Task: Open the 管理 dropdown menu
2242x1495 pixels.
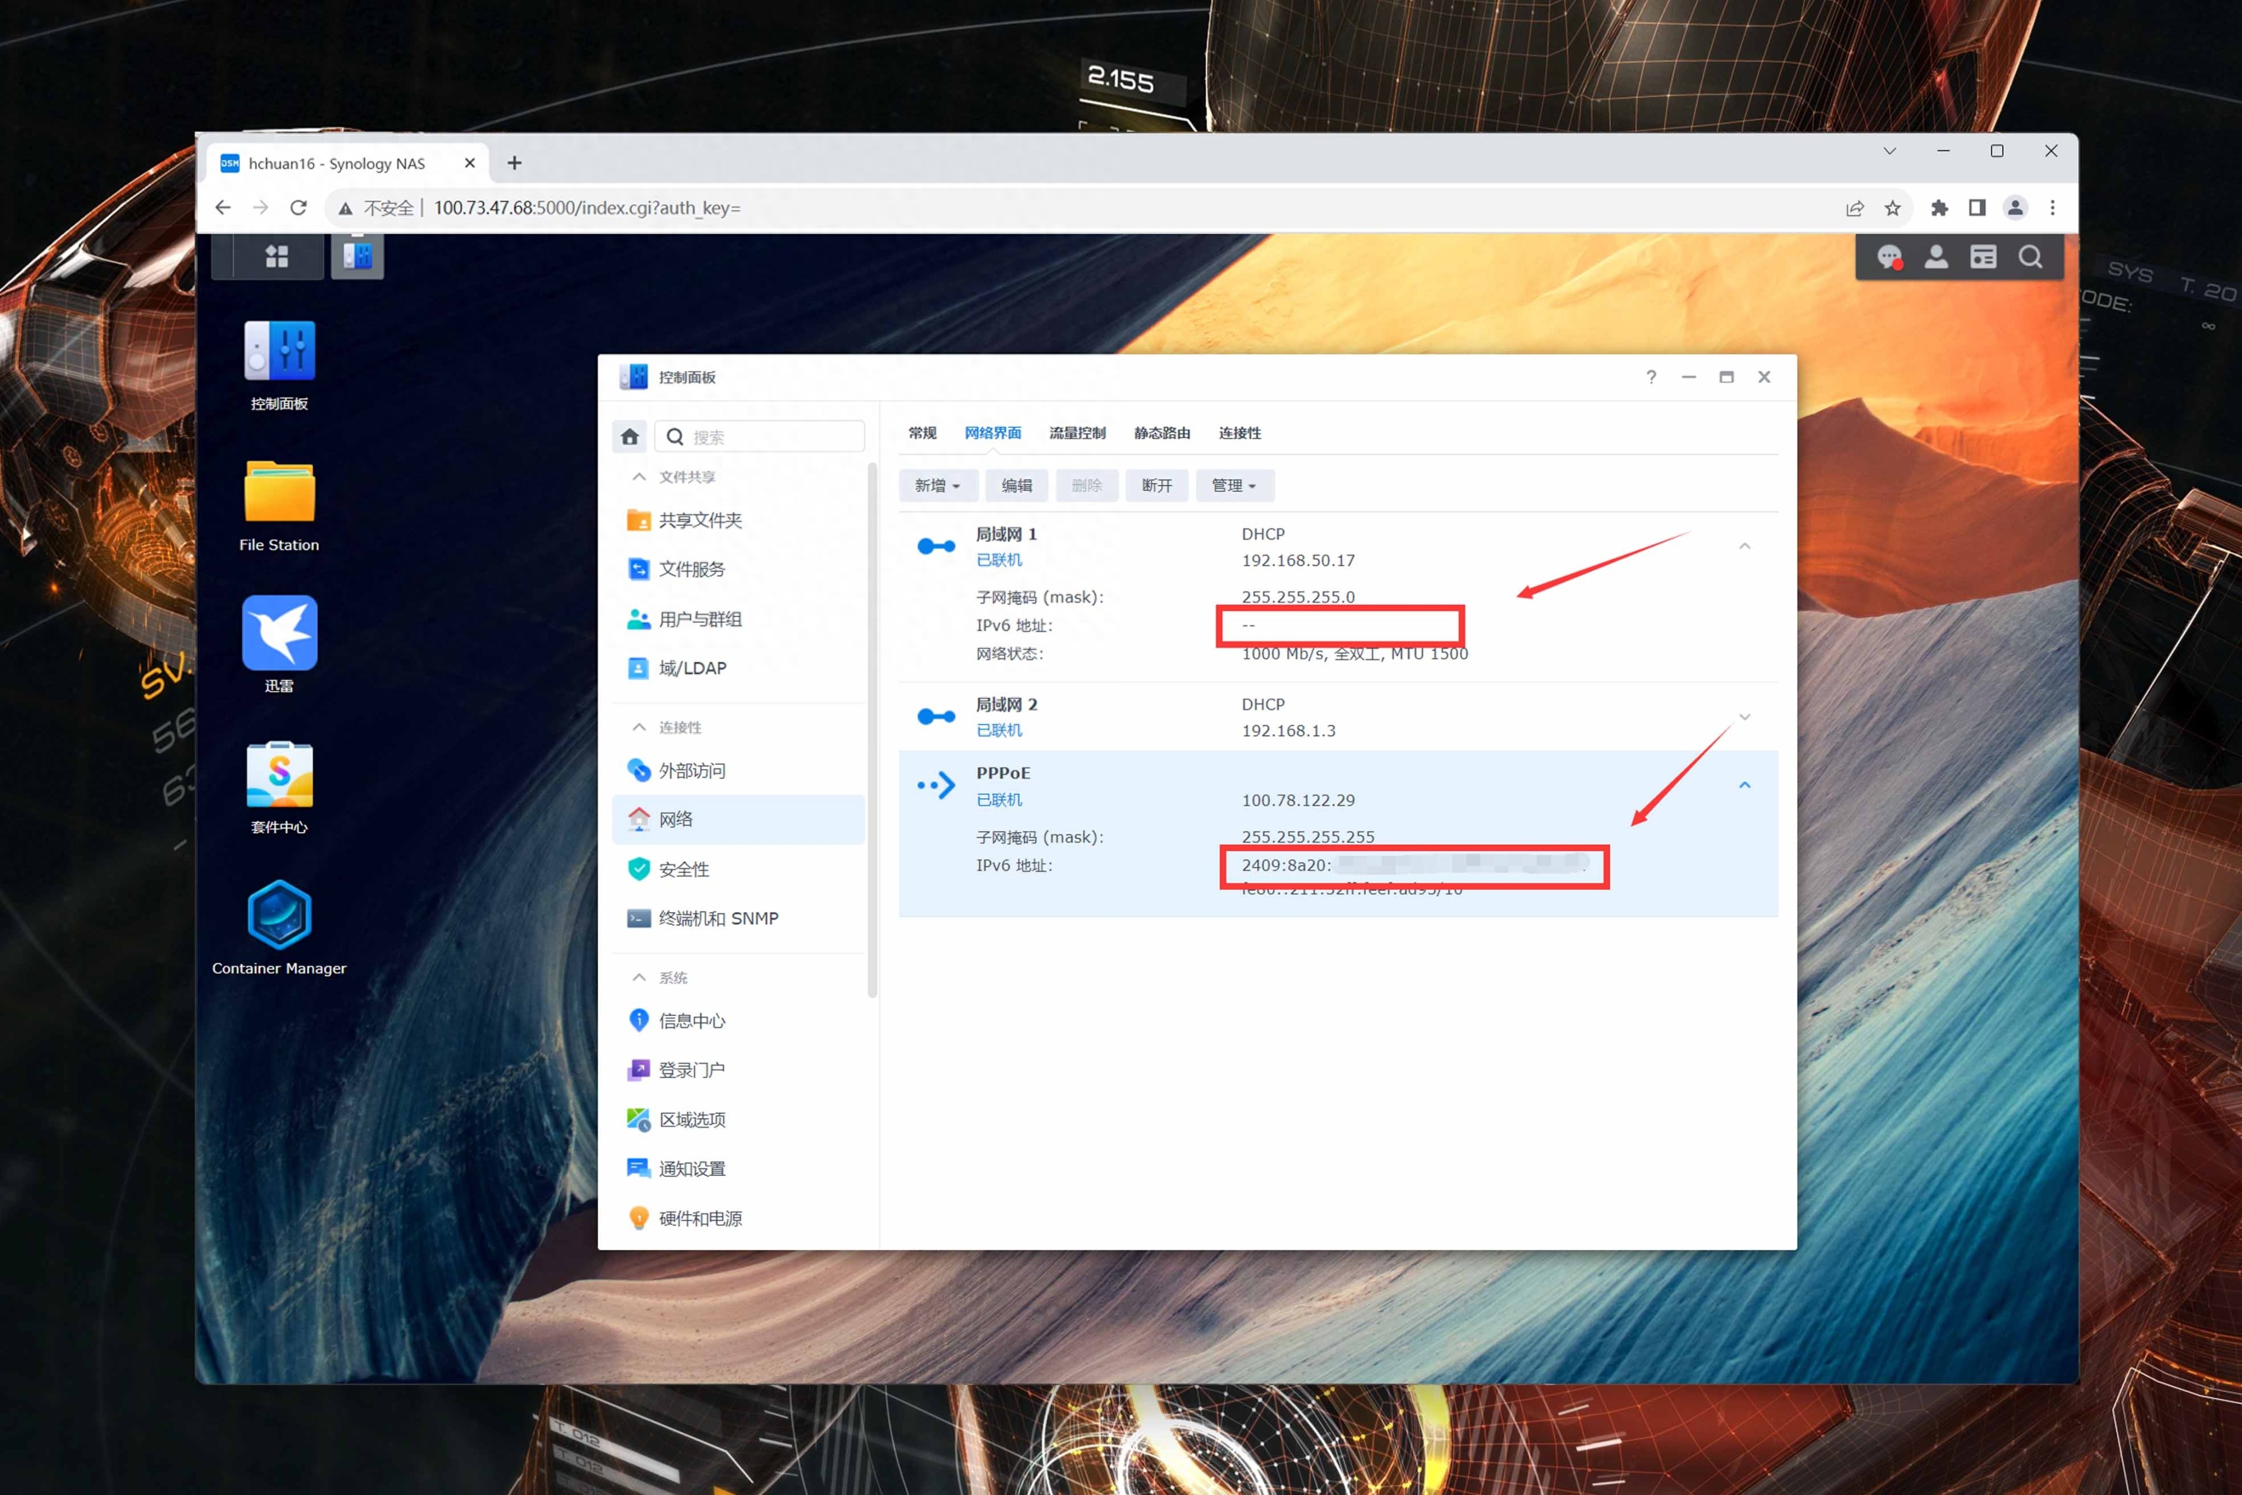Action: tap(1234, 485)
